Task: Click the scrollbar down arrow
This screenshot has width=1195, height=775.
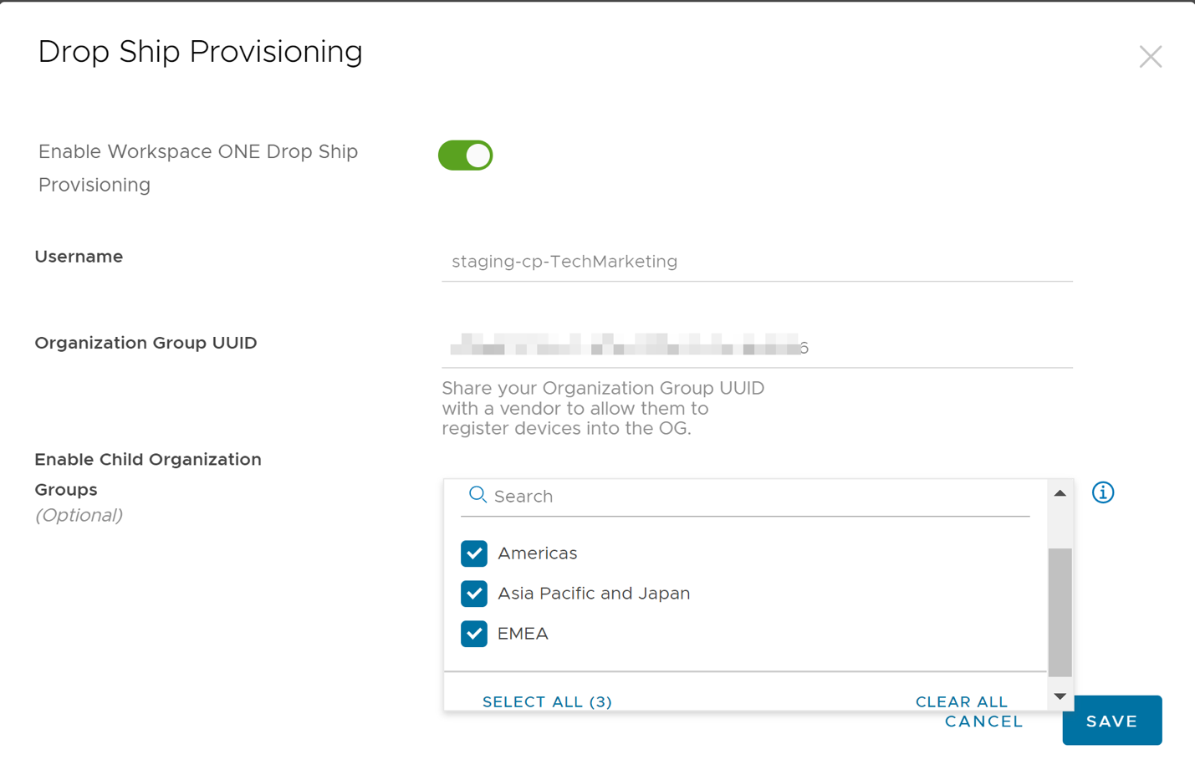Action: [x=1060, y=696]
